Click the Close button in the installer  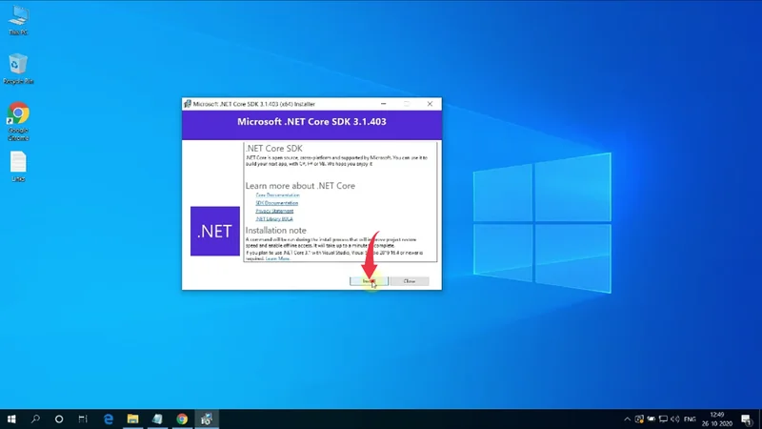coord(410,281)
